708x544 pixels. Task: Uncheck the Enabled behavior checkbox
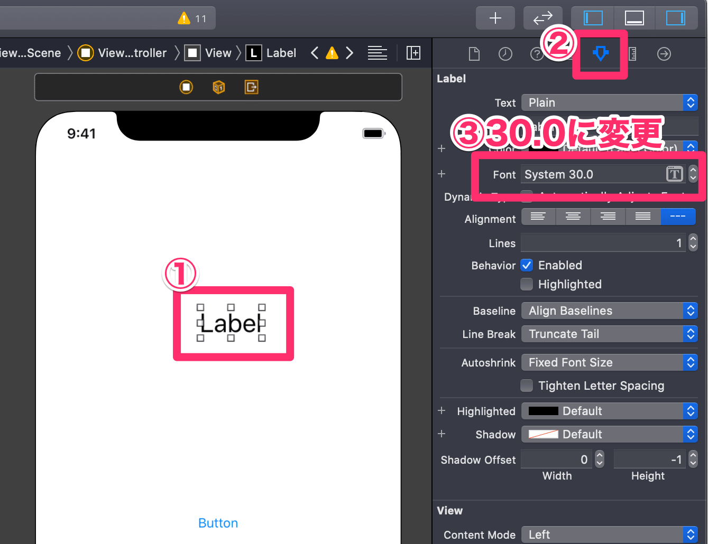527,265
